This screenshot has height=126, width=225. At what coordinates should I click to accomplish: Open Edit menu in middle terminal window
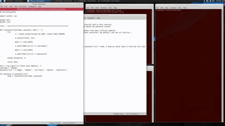(92, 8)
